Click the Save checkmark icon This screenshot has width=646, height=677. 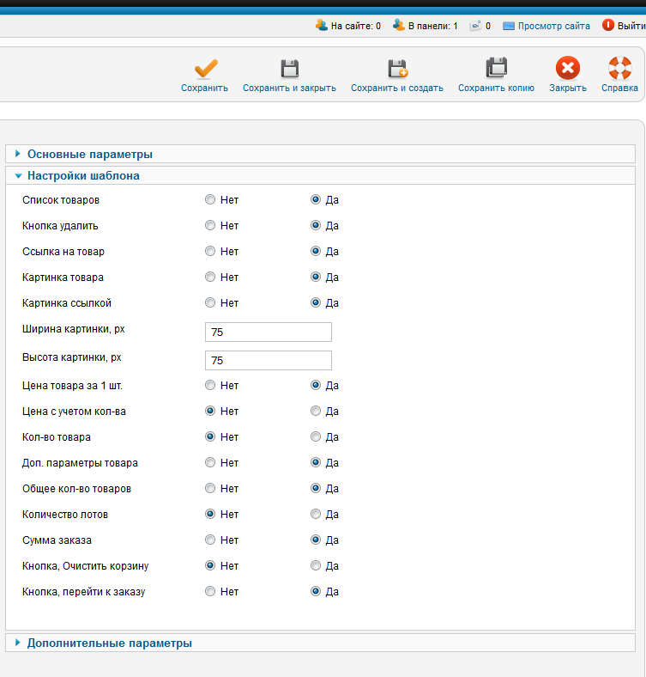[x=204, y=69]
